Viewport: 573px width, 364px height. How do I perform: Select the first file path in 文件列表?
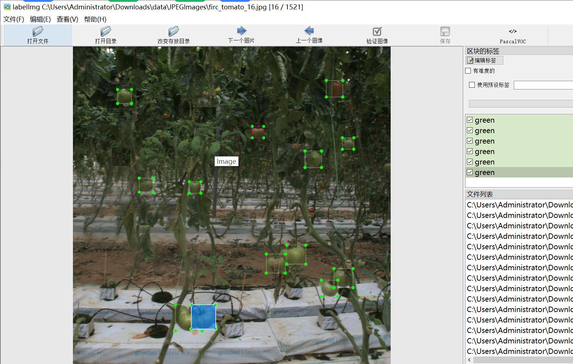(x=519, y=205)
